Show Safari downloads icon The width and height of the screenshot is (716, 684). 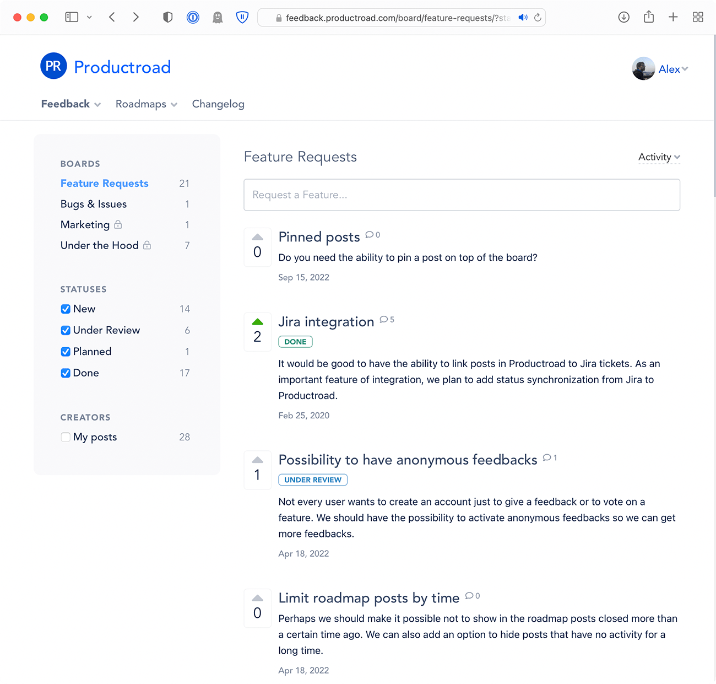click(x=624, y=17)
